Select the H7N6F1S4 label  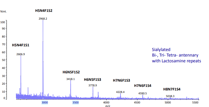click(143, 85)
